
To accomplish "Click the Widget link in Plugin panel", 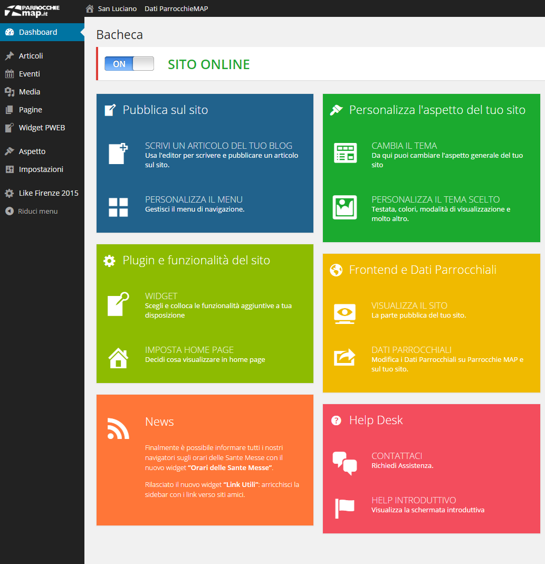I will click(161, 296).
